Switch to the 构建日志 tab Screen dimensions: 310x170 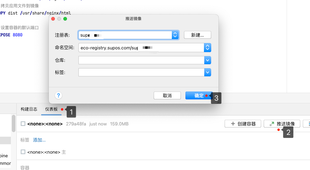click(x=29, y=109)
